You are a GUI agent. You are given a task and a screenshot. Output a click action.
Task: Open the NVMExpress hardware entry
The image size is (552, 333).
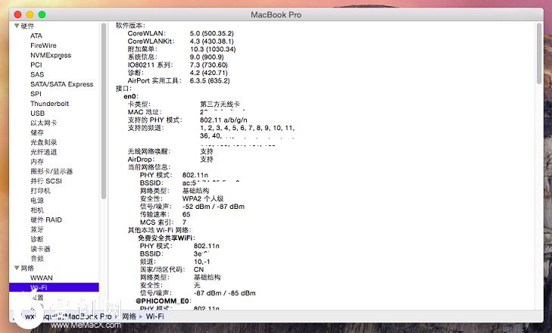click(x=50, y=55)
